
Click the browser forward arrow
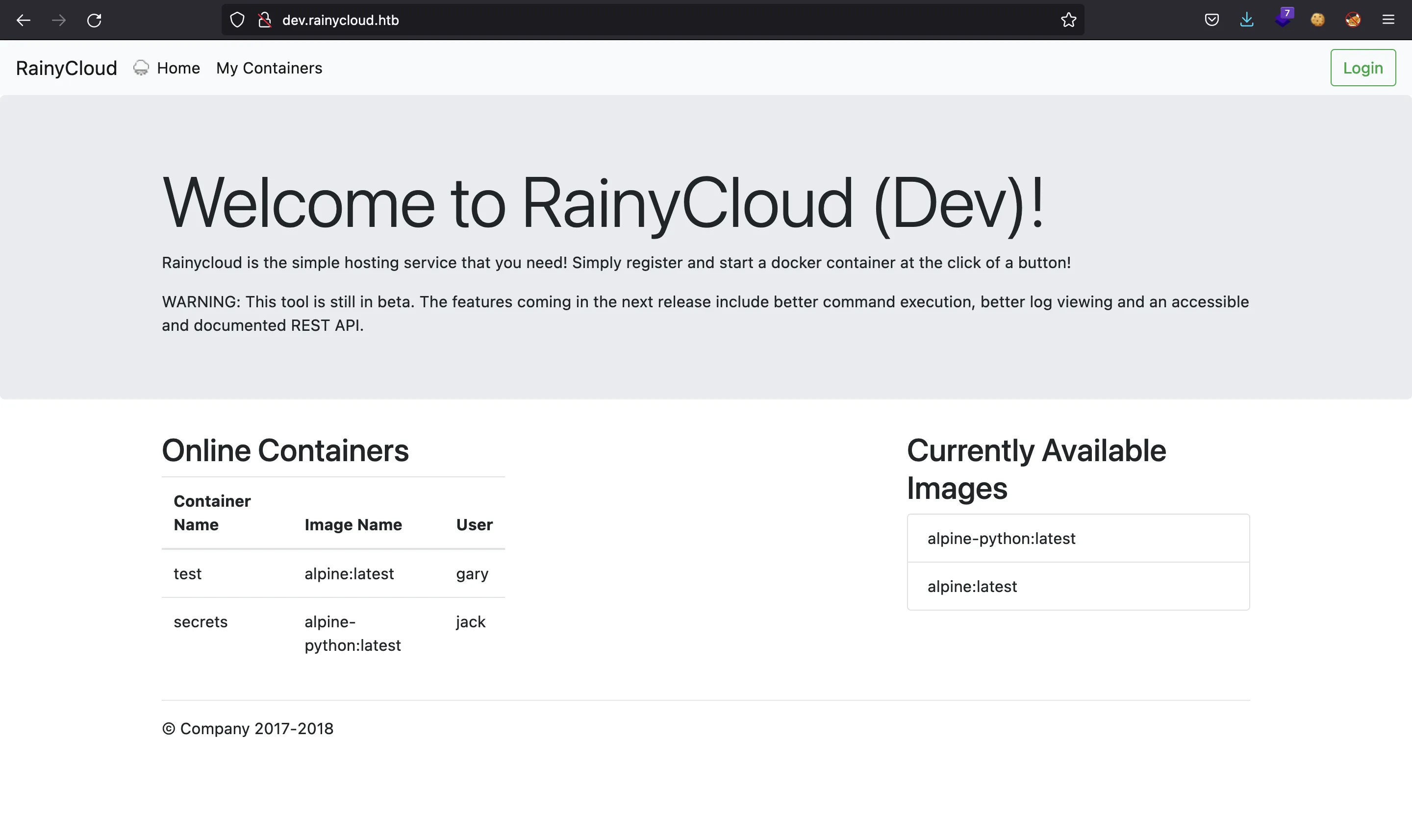[x=59, y=21]
